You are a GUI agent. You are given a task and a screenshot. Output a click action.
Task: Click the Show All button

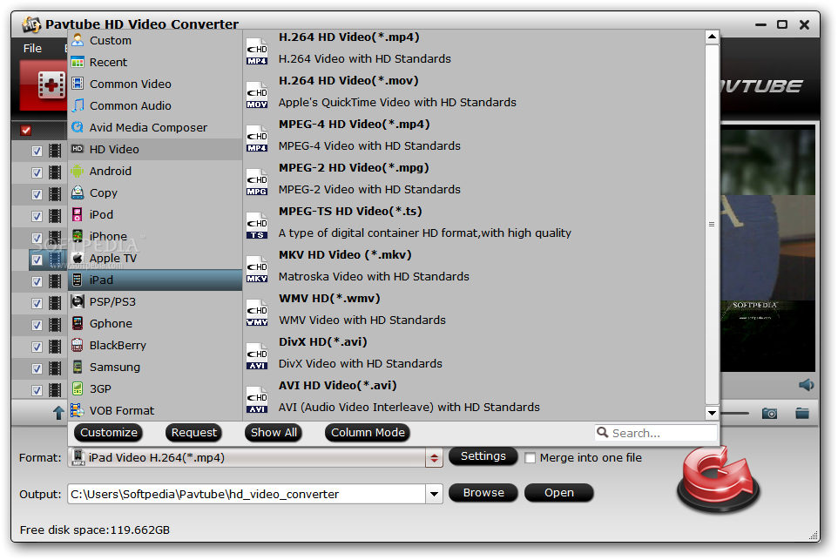[274, 432]
